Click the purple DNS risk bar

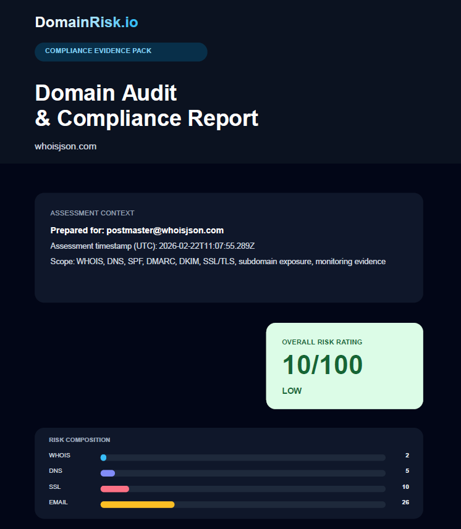[x=108, y=473]
